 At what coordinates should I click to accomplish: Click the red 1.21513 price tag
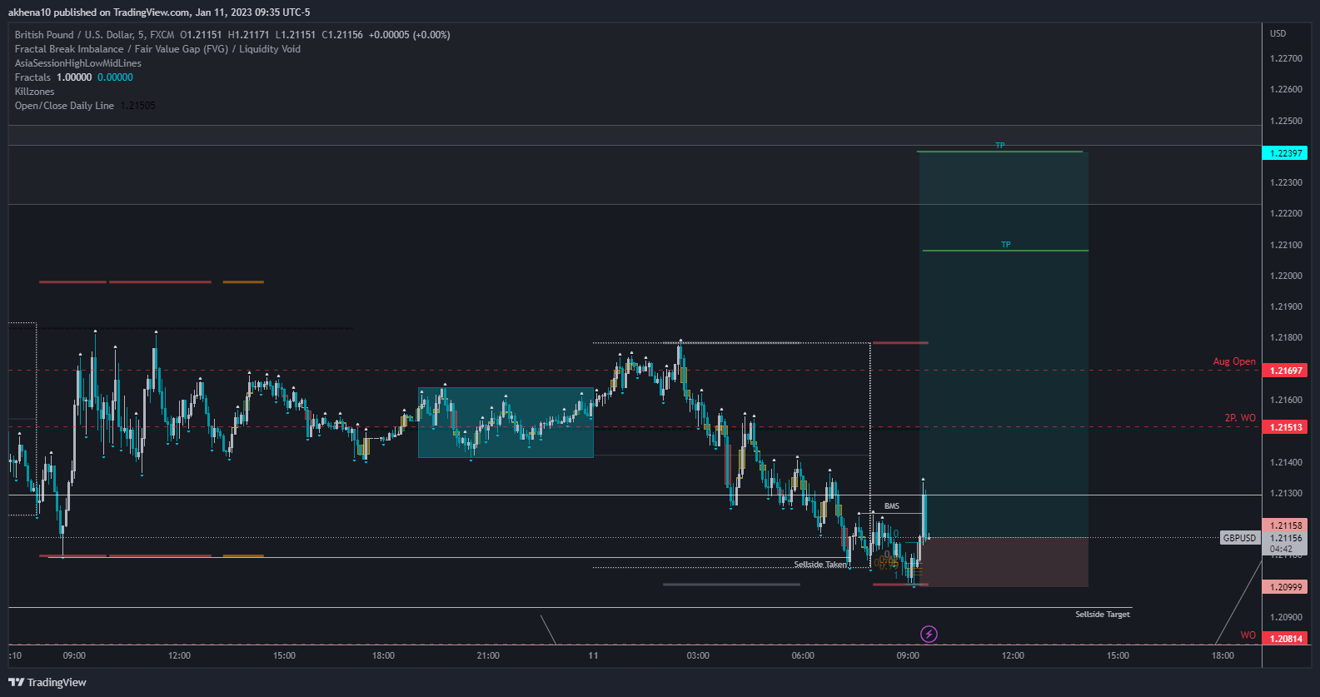pyautogui.click(x=1285, y=427)
